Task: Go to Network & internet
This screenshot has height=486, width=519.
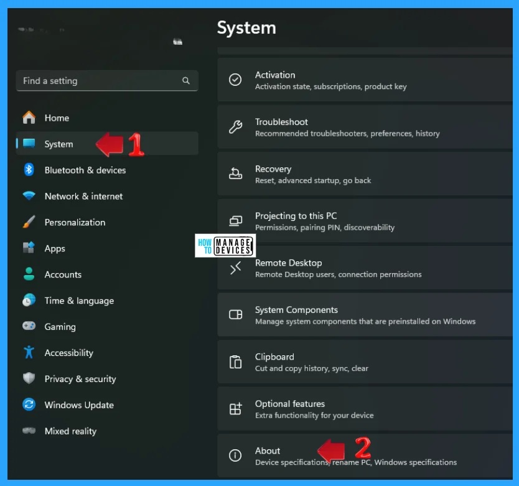Action: pos(107,196)
